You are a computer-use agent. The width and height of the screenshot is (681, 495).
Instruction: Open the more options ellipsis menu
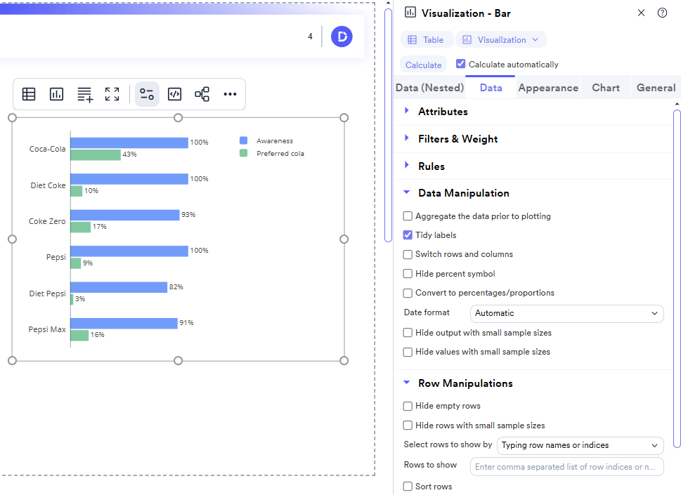point(230,94)
